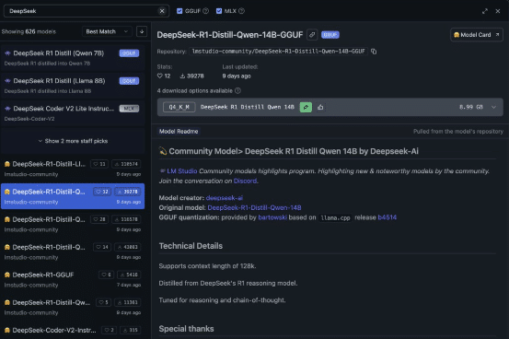Click the thumbs-up icon in download row
The image size is (509, 339).
[320, 107]
